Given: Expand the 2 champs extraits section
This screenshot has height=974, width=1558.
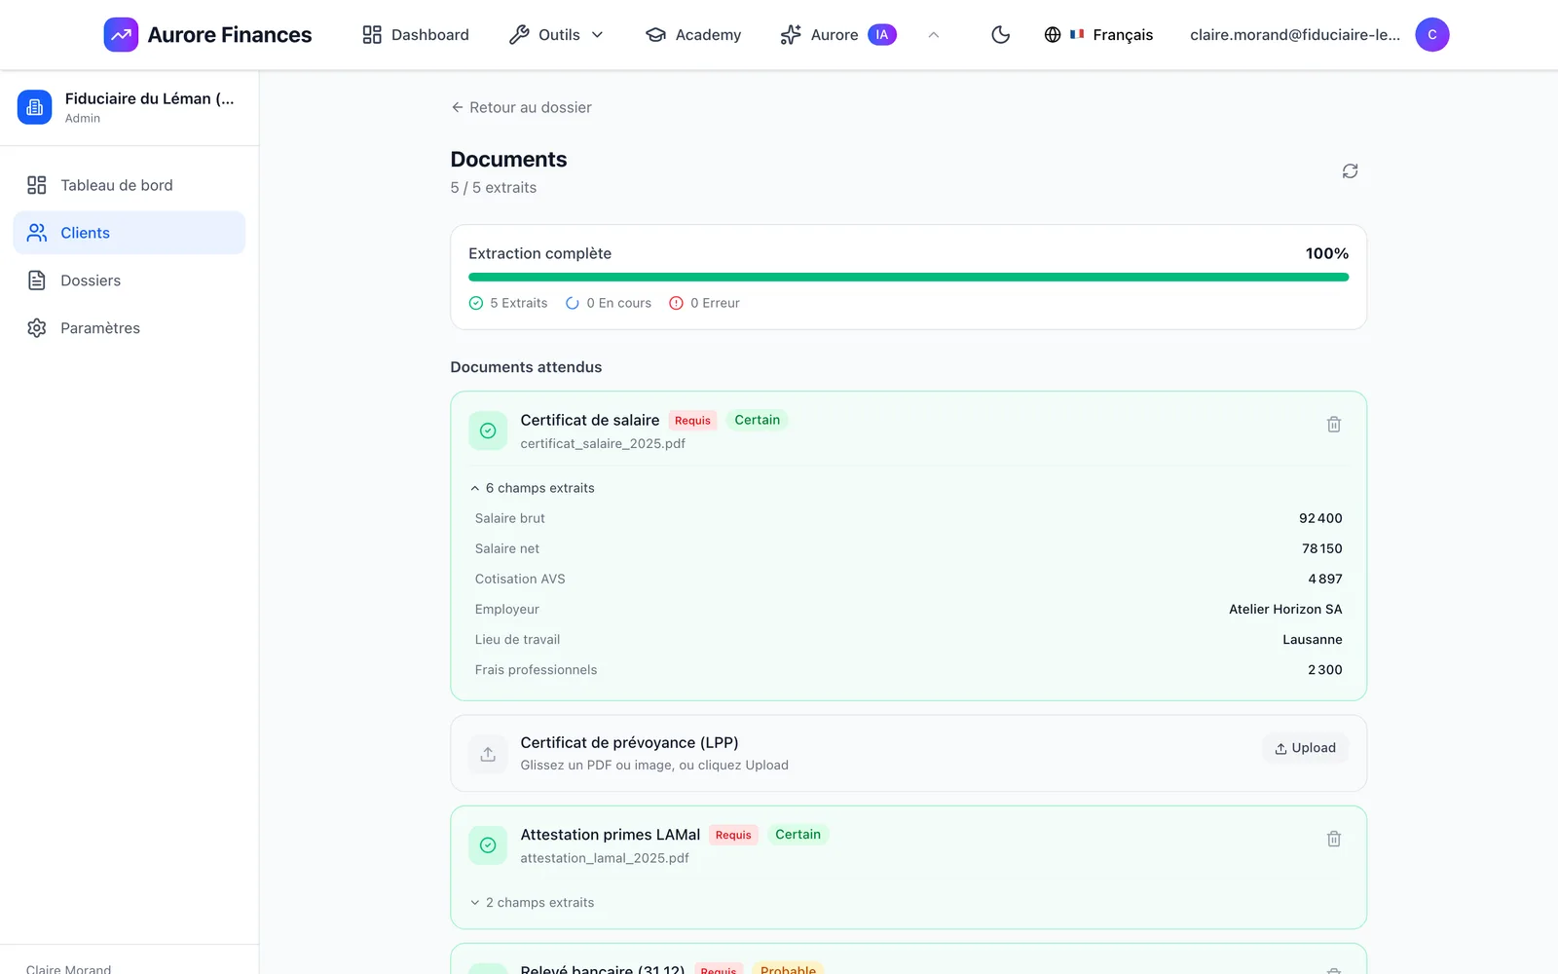Looking at the screenshot, I should tap(533, 903).
